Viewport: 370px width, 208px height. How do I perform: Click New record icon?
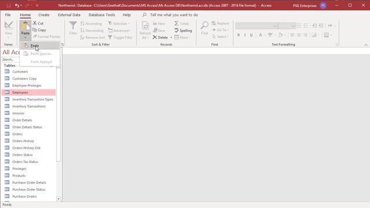tap(155, 24)
